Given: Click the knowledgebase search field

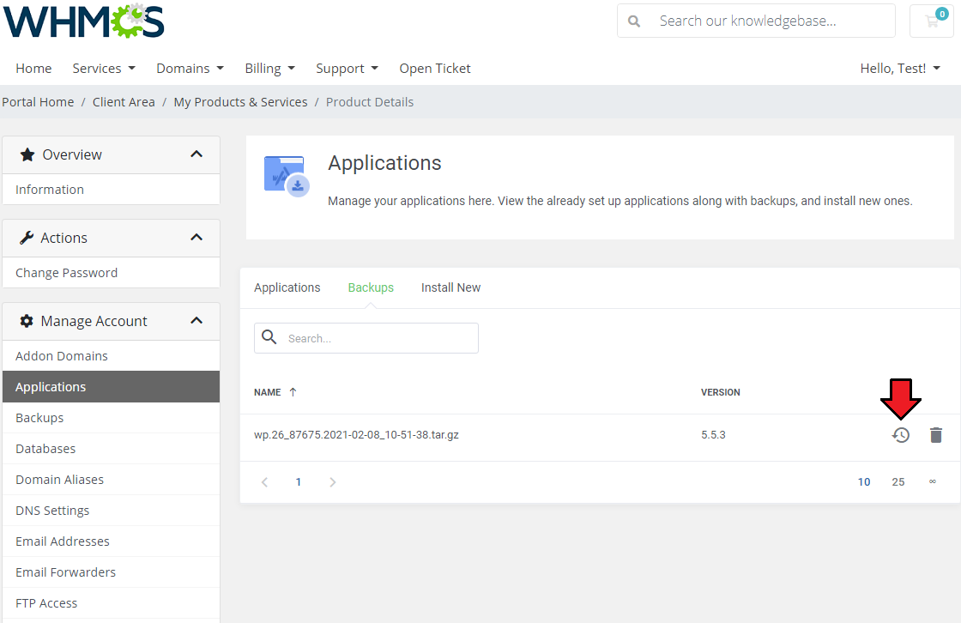Looking at the screenshot, I should [756, 21].
